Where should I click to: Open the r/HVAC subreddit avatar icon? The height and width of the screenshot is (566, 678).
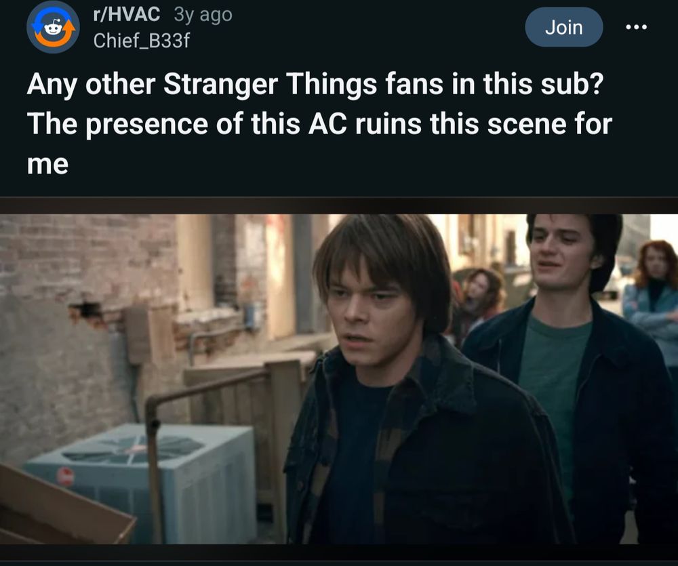53,27
